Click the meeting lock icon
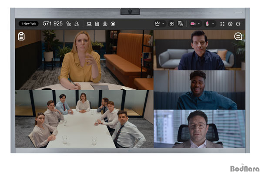 click(69, 24)
